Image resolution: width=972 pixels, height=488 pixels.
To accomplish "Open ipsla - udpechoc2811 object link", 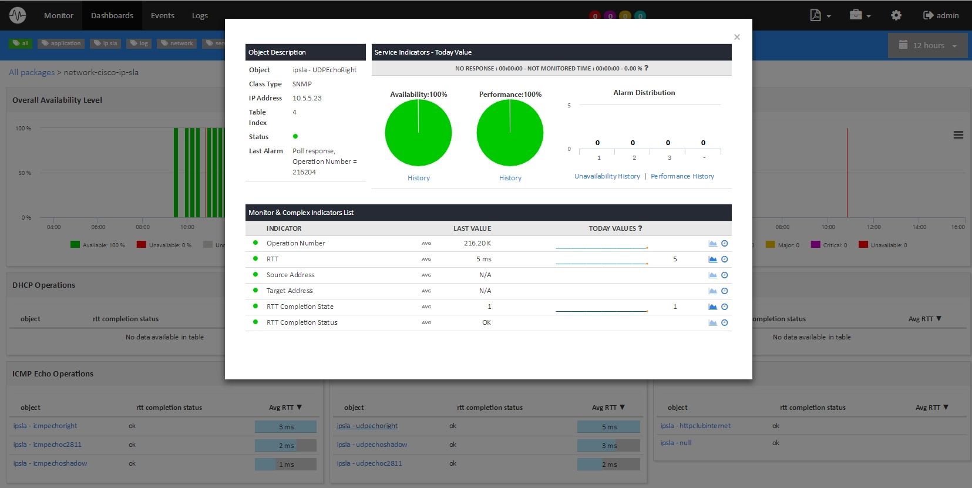I will point(369,463).
